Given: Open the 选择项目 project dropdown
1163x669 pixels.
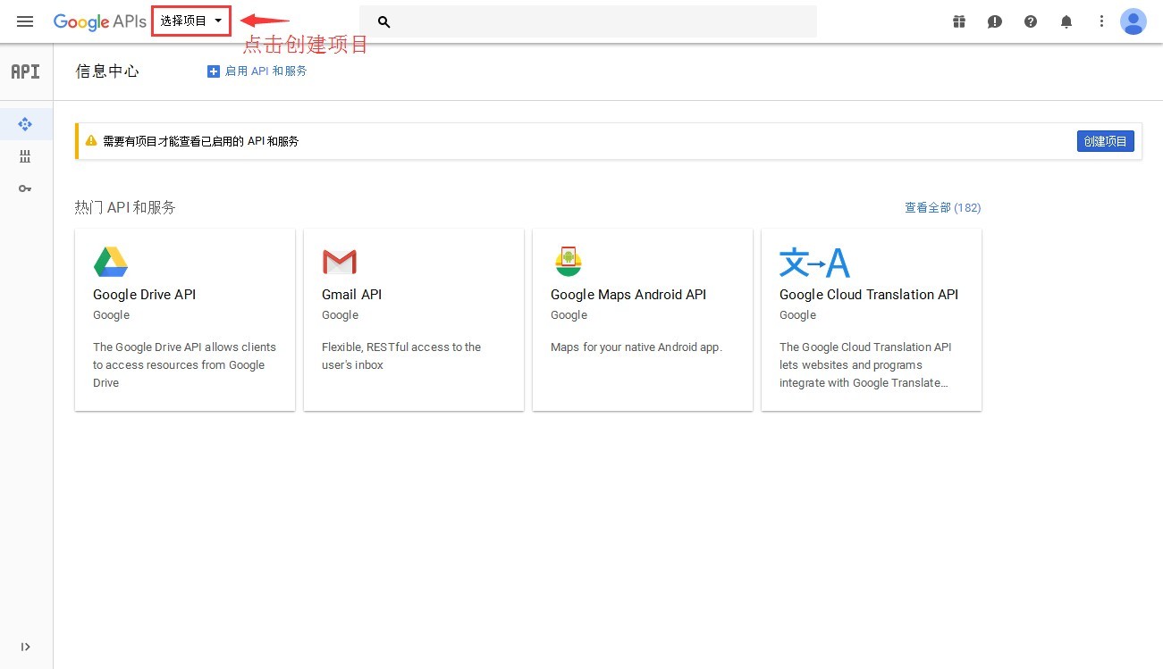Looking at the screenshot, I should pos(191,21).
